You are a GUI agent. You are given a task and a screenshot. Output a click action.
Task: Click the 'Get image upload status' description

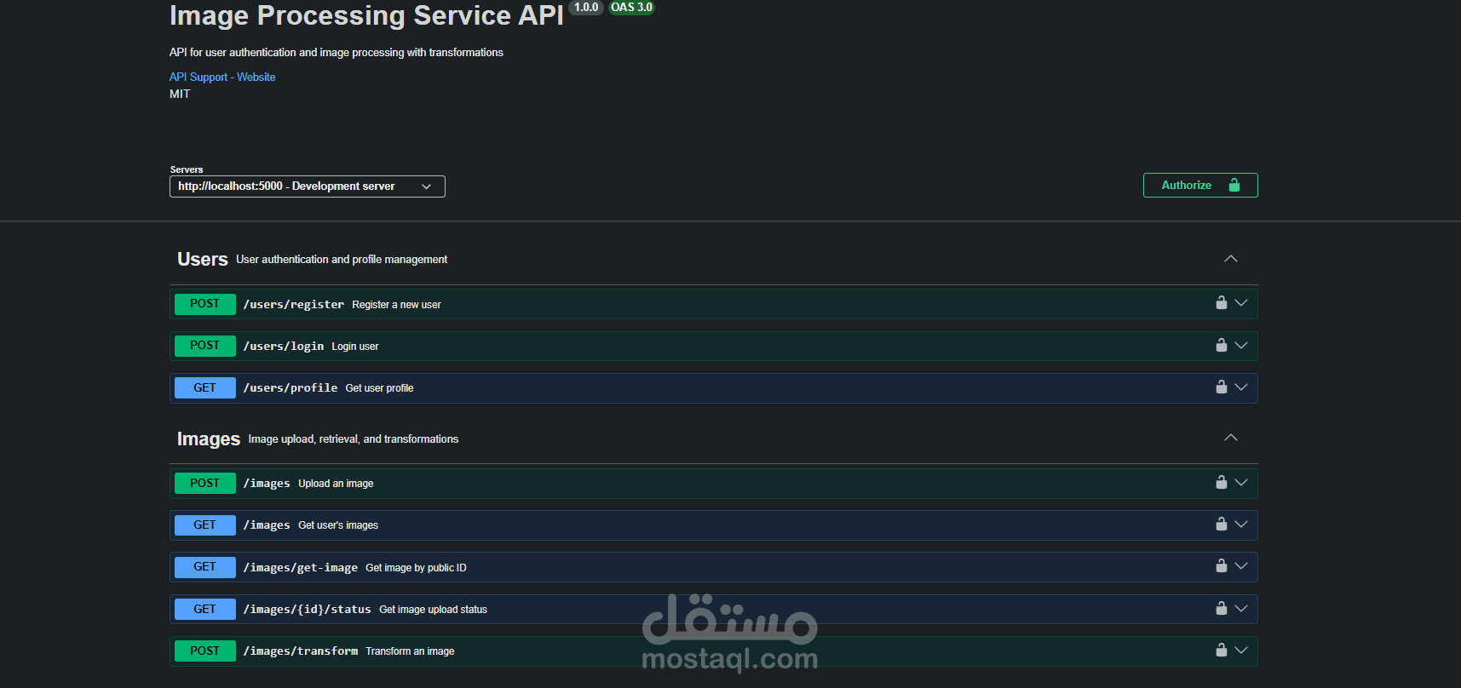433,610
